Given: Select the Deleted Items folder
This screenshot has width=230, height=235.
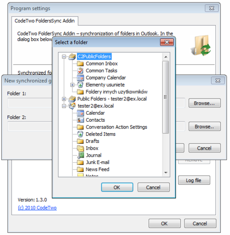Looking at the screenshot, I should click(101, 134).
